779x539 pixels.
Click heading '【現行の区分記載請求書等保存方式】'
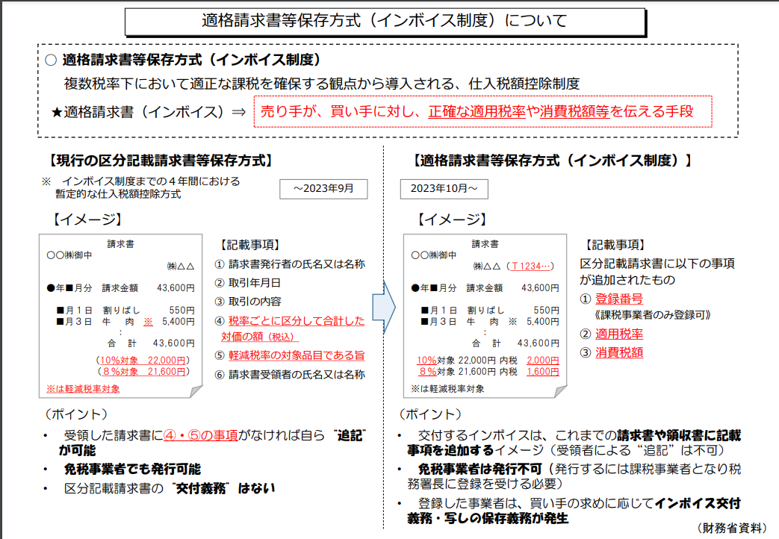[x=160, y=161]
